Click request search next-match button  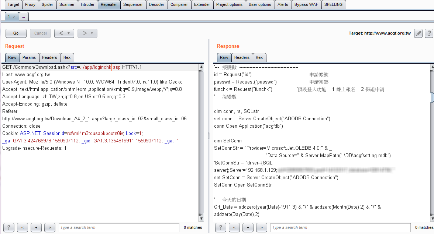point(50,227)
